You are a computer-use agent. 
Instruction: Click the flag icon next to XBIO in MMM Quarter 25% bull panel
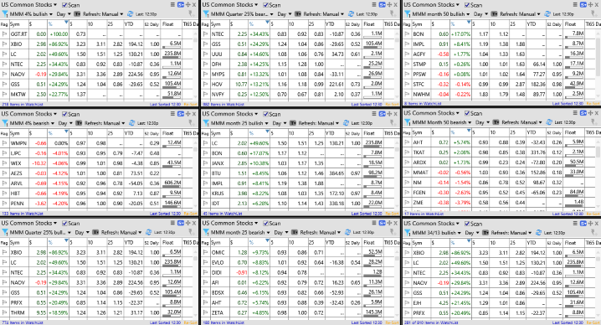point(4,252)
